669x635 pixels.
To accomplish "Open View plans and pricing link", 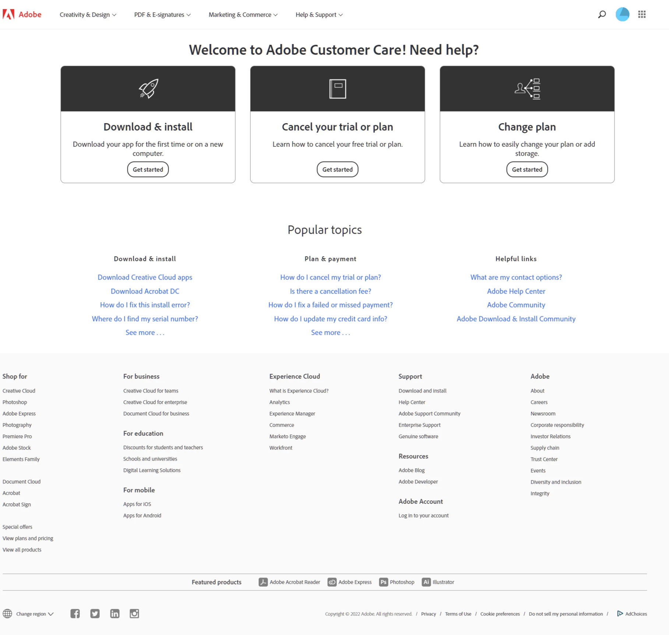I will [x=28, y=538].
